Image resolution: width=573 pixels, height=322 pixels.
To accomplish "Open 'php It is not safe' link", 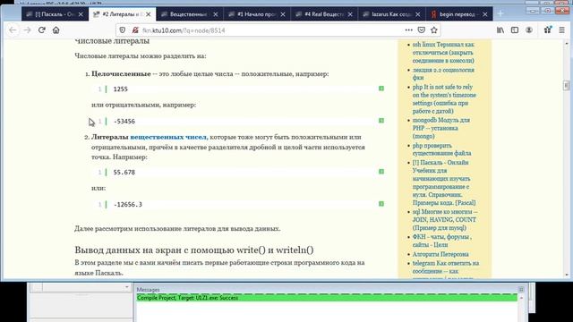I will point(444,99).
